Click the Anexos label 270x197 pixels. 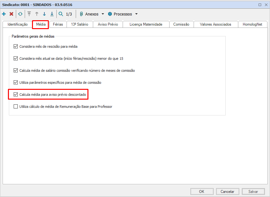coord(92,14)
